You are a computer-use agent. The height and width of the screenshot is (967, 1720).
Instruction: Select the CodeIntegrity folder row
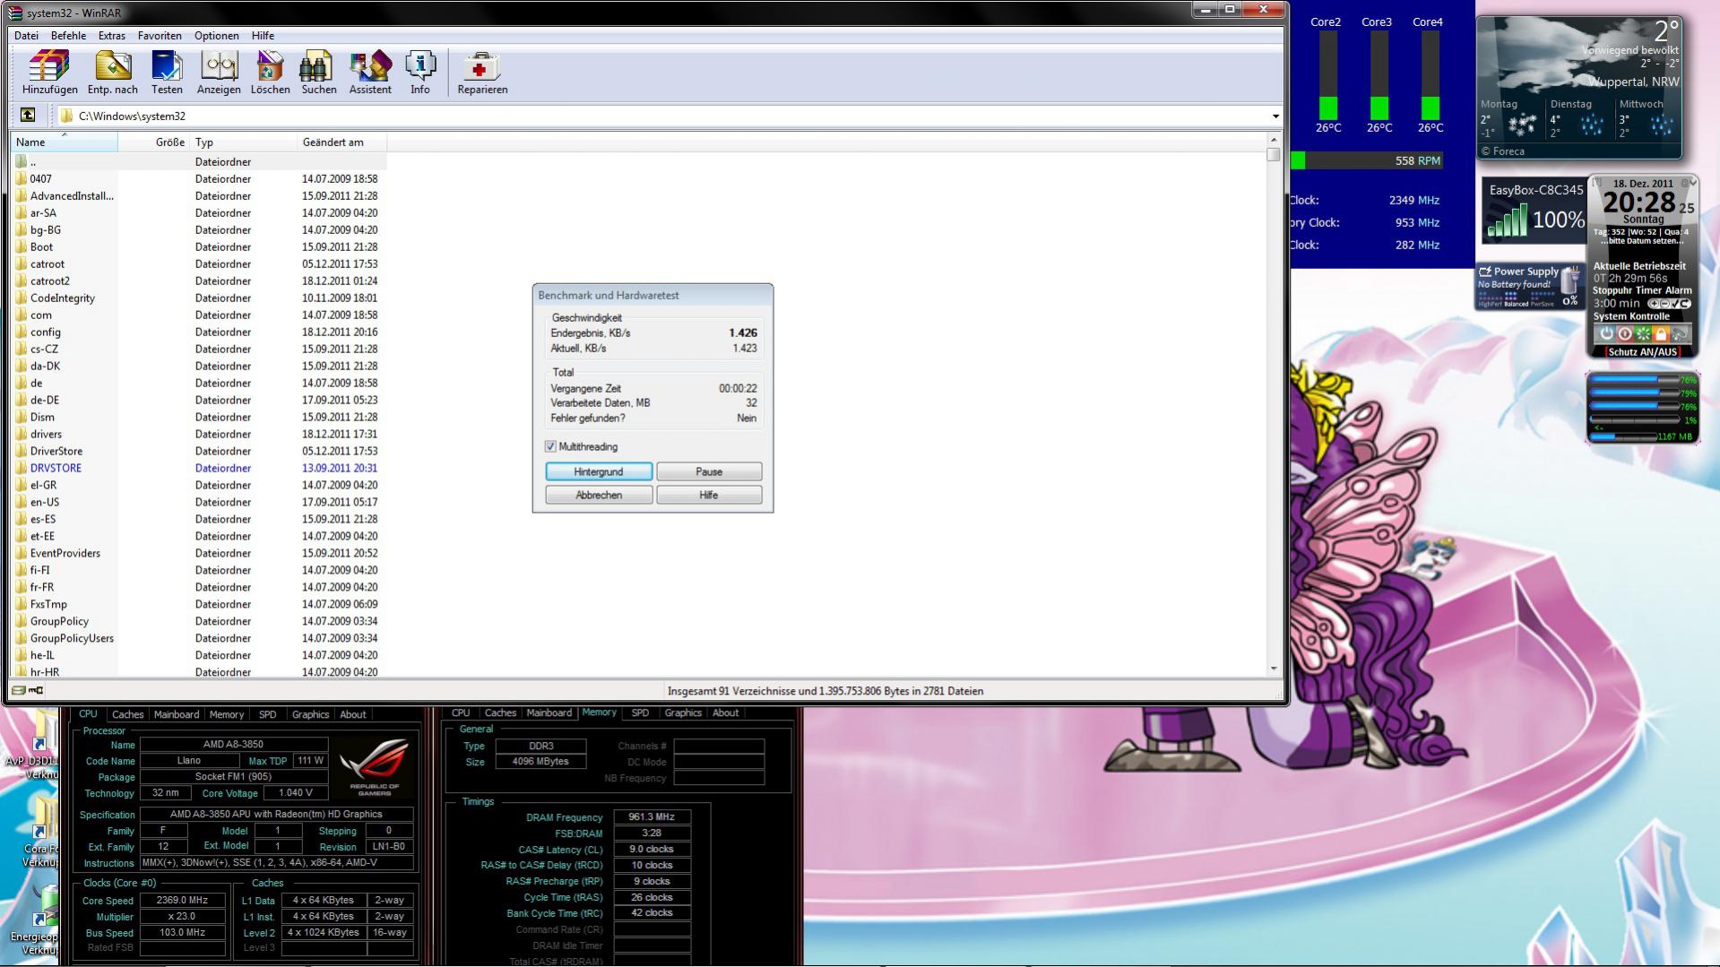(198, 298)
